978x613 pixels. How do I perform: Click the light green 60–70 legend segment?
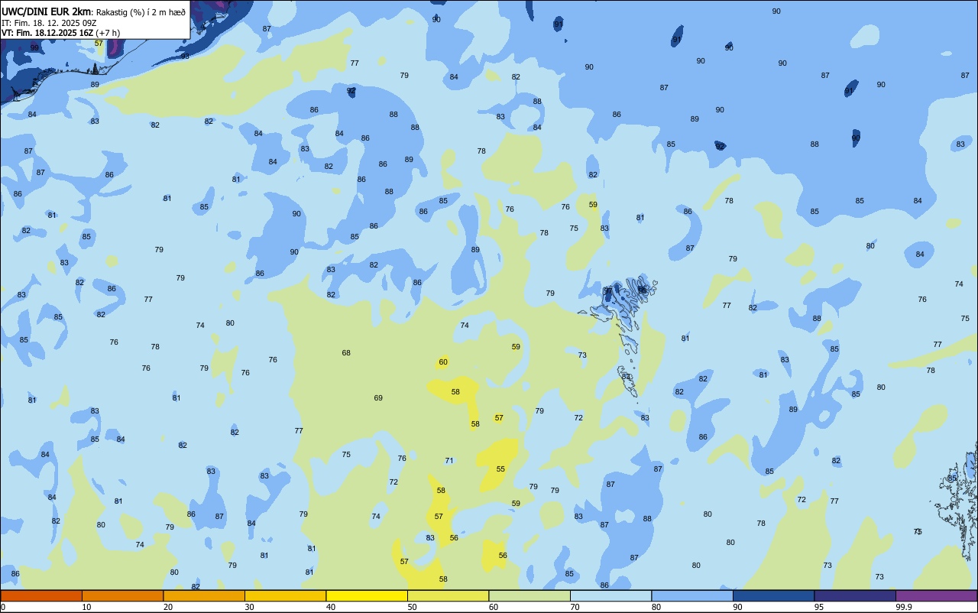[529, 595]
